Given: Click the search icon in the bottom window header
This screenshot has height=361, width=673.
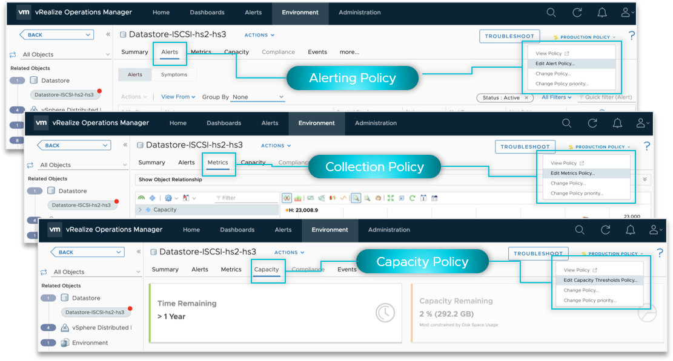Looking at the screenshot, I should click(580, 230).
